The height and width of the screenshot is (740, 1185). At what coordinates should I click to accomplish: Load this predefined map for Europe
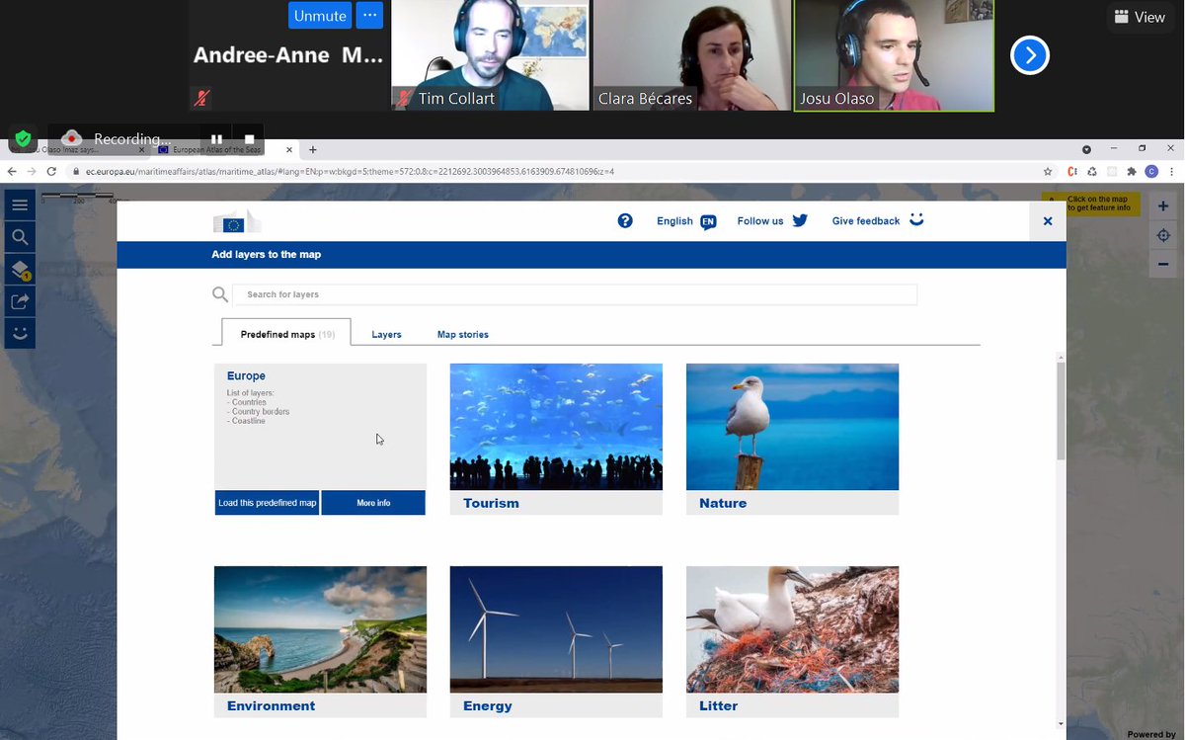pyautogui.click(x=267, y=503)
